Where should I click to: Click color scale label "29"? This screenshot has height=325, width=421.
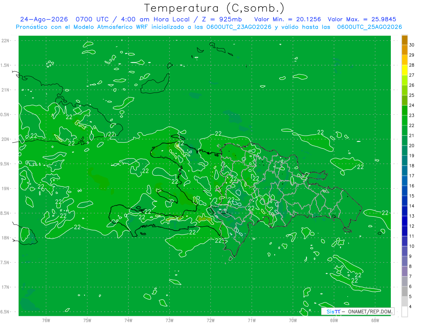tap(412, 55)
